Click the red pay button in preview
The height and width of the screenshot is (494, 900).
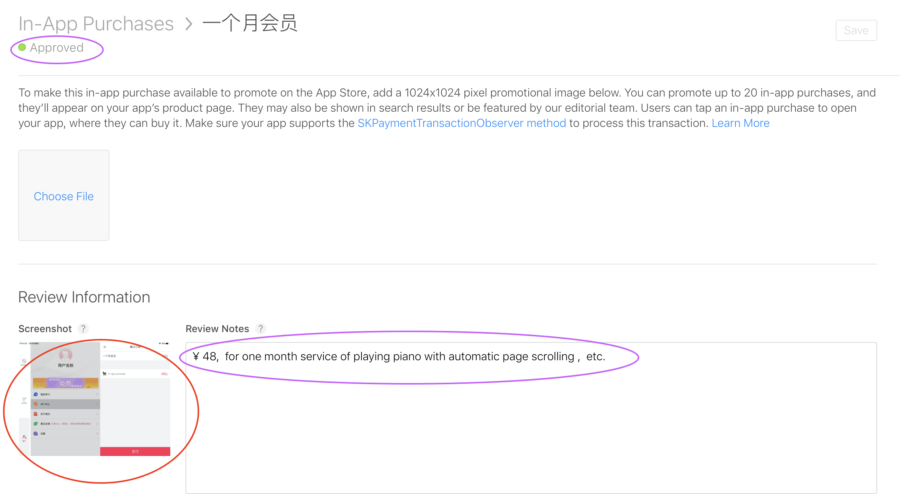pyautogui.click(x=135, y=451)
